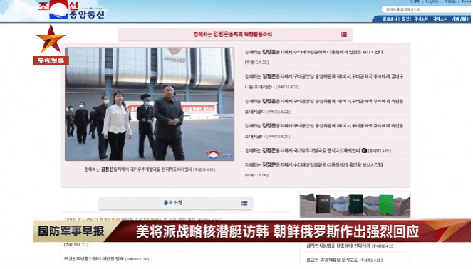Click the website search input field
473x269 pixels.
(425, 10)
